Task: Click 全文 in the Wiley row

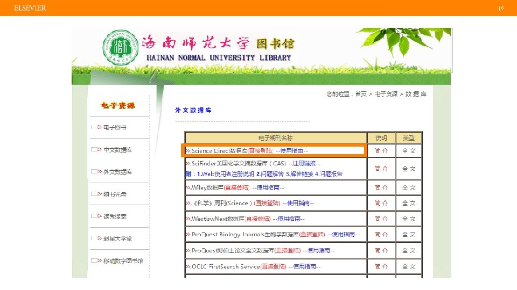Action: (x=409, y=187)
